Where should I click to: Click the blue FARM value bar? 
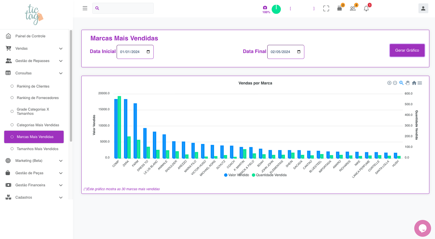135,130
